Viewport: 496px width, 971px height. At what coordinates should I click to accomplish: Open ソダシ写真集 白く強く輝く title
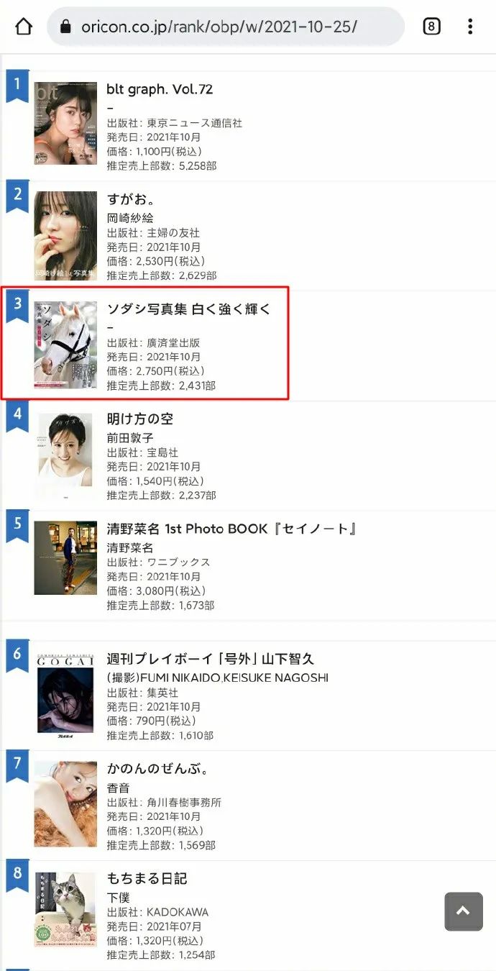coord(189,309)
